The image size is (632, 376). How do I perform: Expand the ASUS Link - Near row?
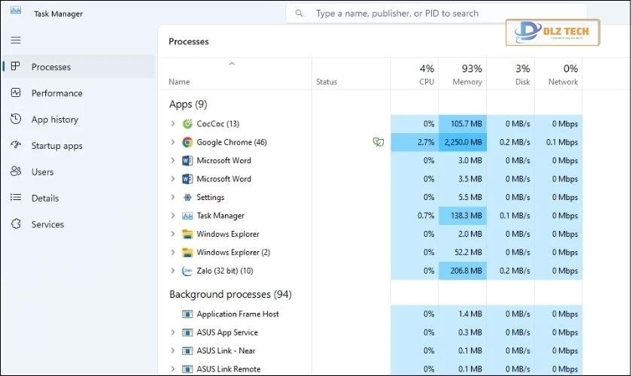point(173,350)
